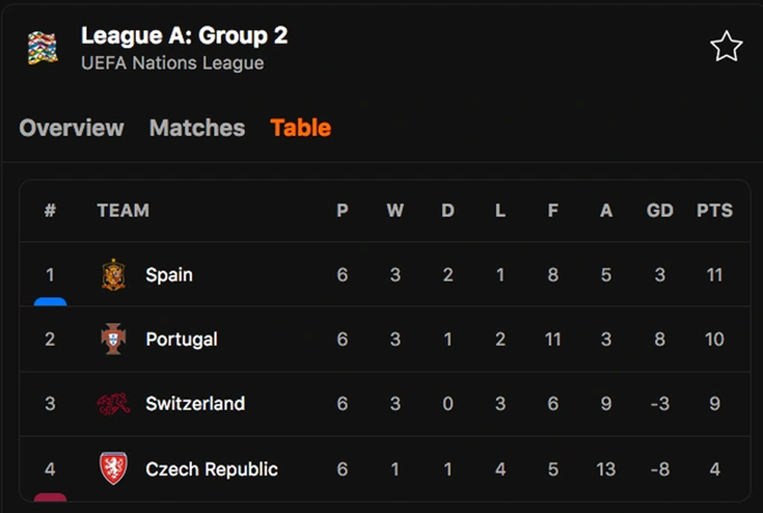Screen dimensions: 763x513
Task: Click the Switzerland team crest
Action: [114, 404]
